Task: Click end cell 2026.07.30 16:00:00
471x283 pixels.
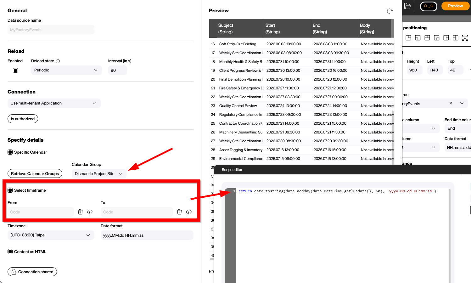Action: pos(330,71)
